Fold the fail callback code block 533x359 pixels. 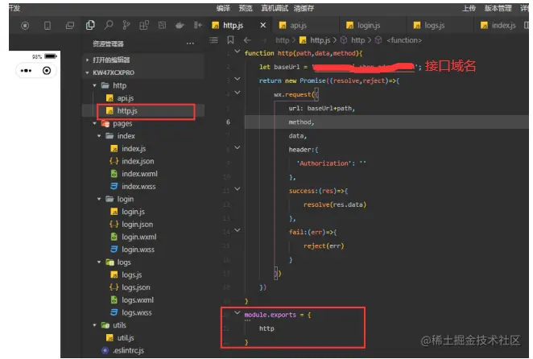pyautogui.click(x=238, y=230)
